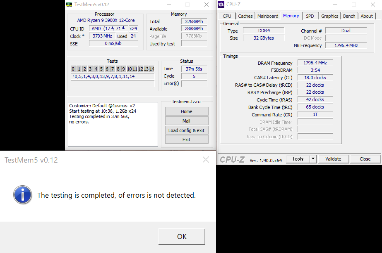Click the Cycle Time tRAS 42 clocks value
Viewport: 382px width, 253px height.
[x=315, y=99]
